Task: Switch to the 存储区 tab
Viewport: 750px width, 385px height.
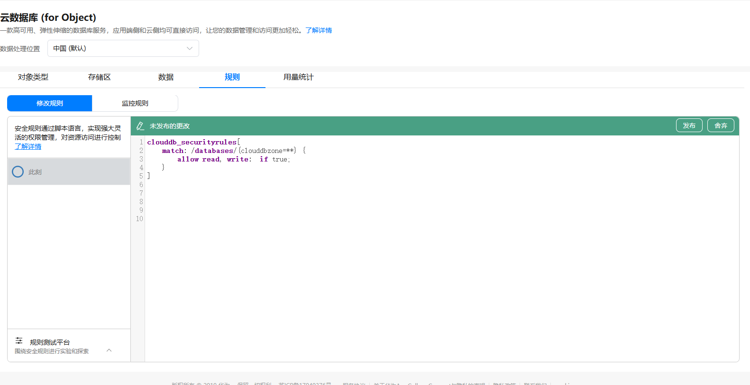Action: pyautogui.click(x=100, y=77)
